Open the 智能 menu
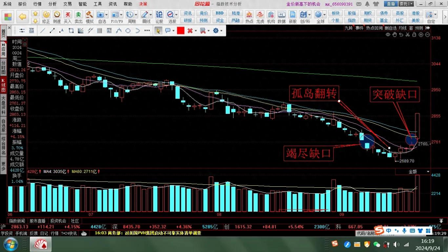This screenshot has width=448, height=252. pyautogui.click(x=83, y=4)
